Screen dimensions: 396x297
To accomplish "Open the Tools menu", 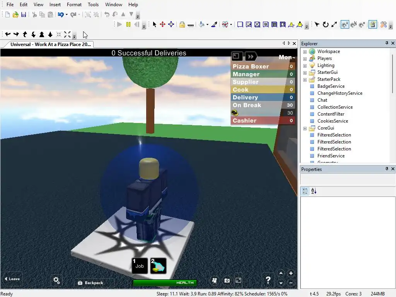I will [x=93, y=5].
